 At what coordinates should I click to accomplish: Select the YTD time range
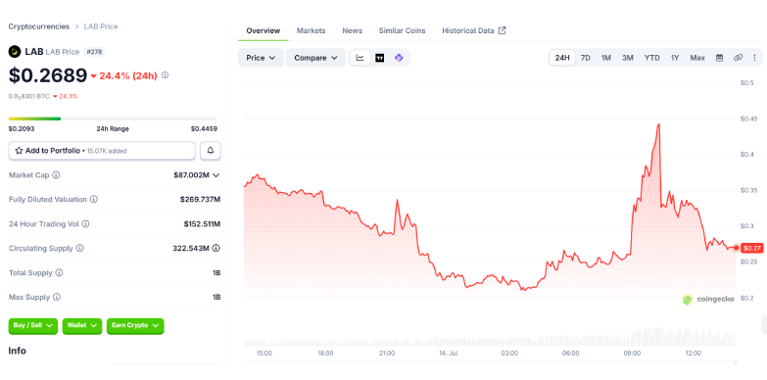tap(651, 58)
